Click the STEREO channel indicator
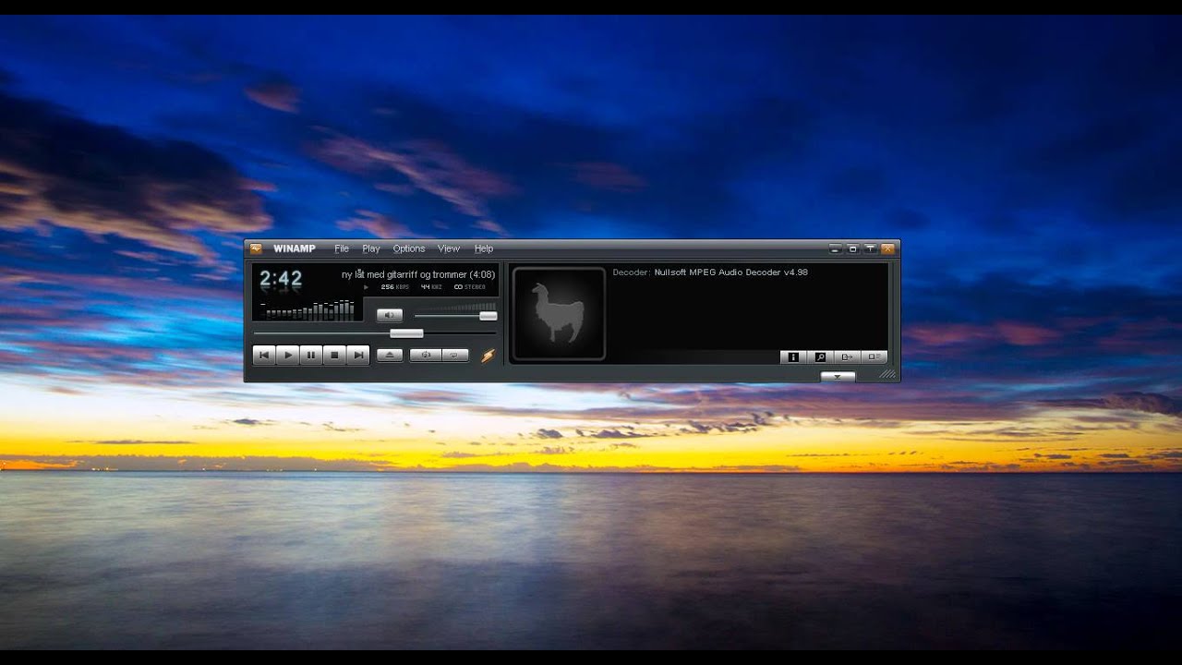 pyautogui.click(x=470, y=287)
